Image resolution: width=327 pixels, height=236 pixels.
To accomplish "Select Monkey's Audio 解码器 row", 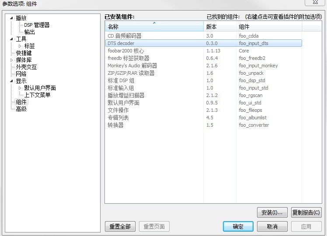I will (204, 66).
